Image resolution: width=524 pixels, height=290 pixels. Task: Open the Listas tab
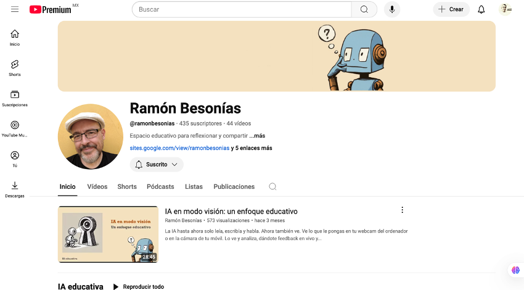tap(194, 186)
